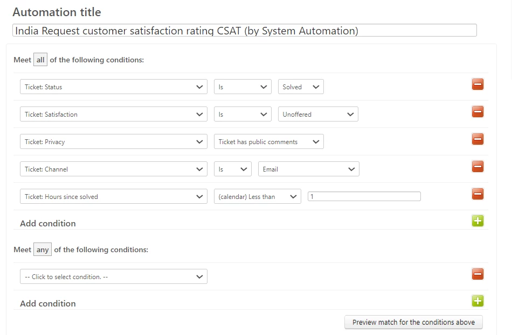This screenshot has height=335, width=512.
Task: Delete the Ticket: Satisfaction condition row
Action: tap(478, 112)
